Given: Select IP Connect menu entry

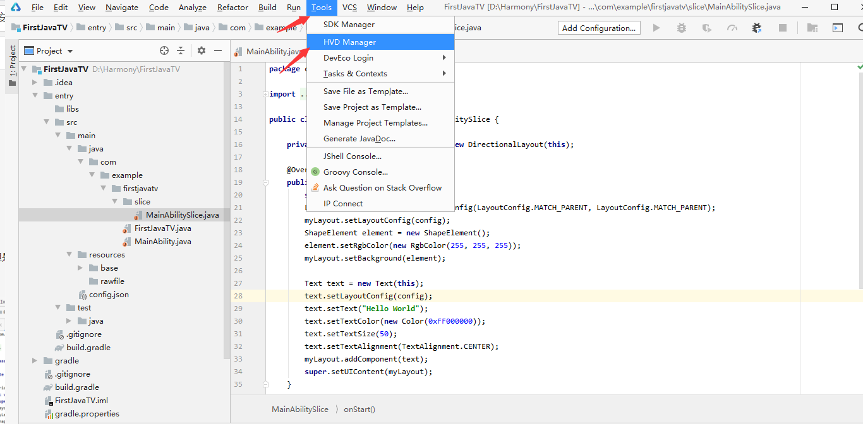Looking at the screenshot, I should tap(380, 203).
